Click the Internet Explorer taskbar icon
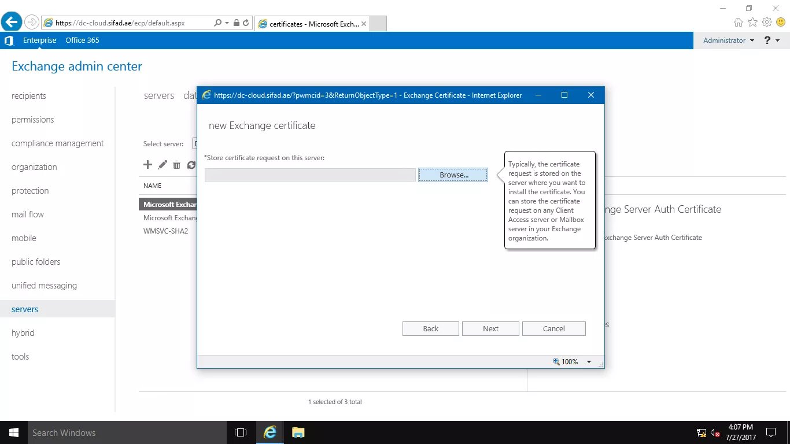 (270, 432)
